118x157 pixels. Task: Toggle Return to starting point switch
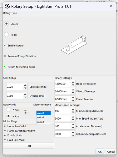point(5,67)
